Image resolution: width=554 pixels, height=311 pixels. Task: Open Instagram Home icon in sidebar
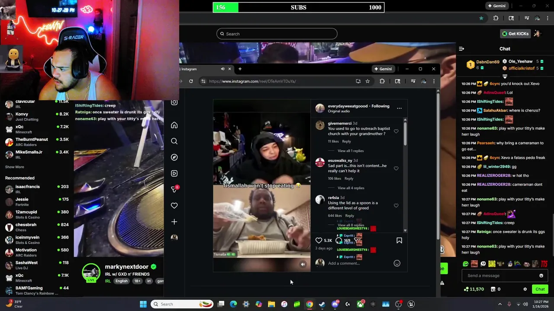pos(174,125)
